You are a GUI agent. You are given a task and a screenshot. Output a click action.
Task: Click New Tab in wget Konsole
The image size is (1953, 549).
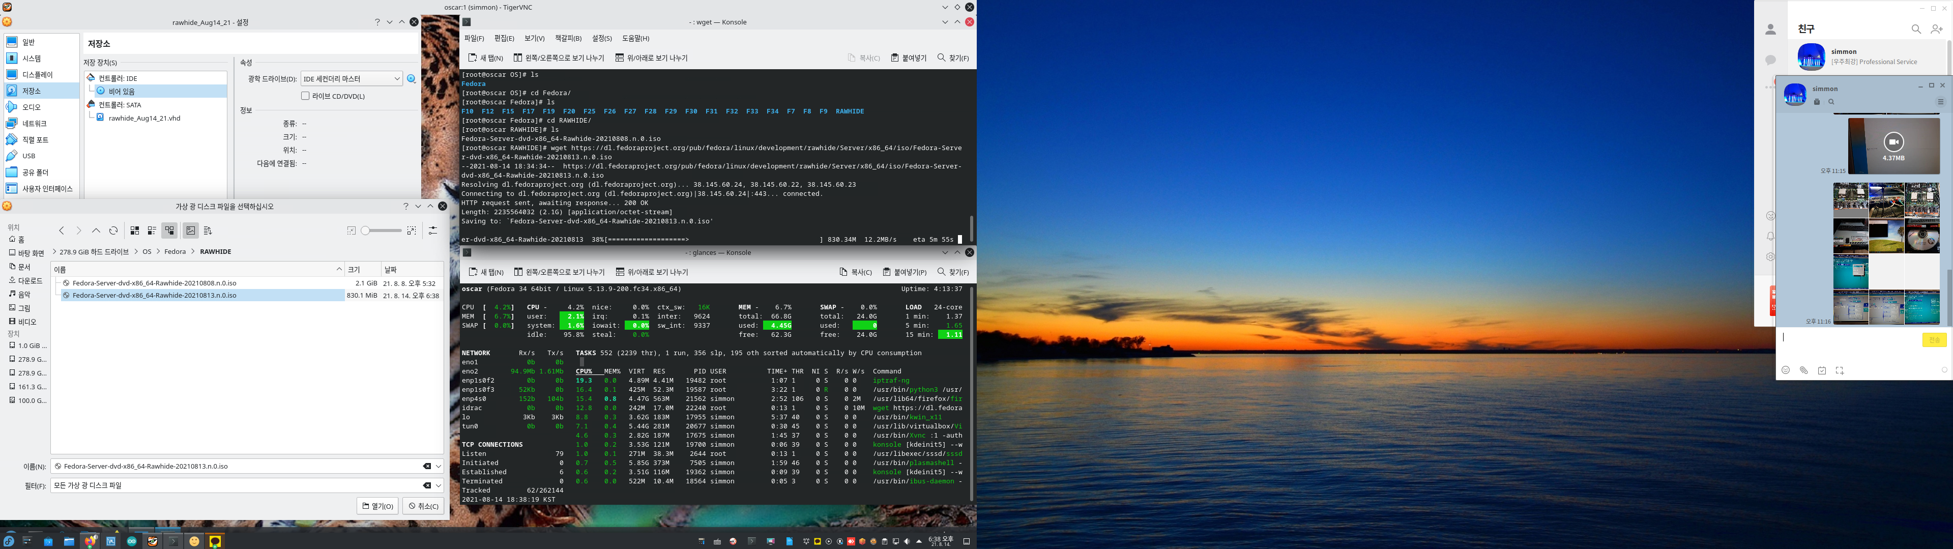pos(485,57)
